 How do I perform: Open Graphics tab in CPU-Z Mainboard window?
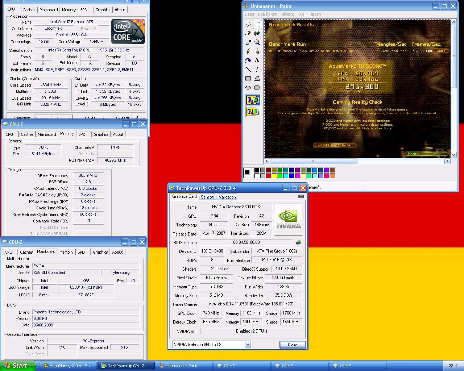point(100,252)
